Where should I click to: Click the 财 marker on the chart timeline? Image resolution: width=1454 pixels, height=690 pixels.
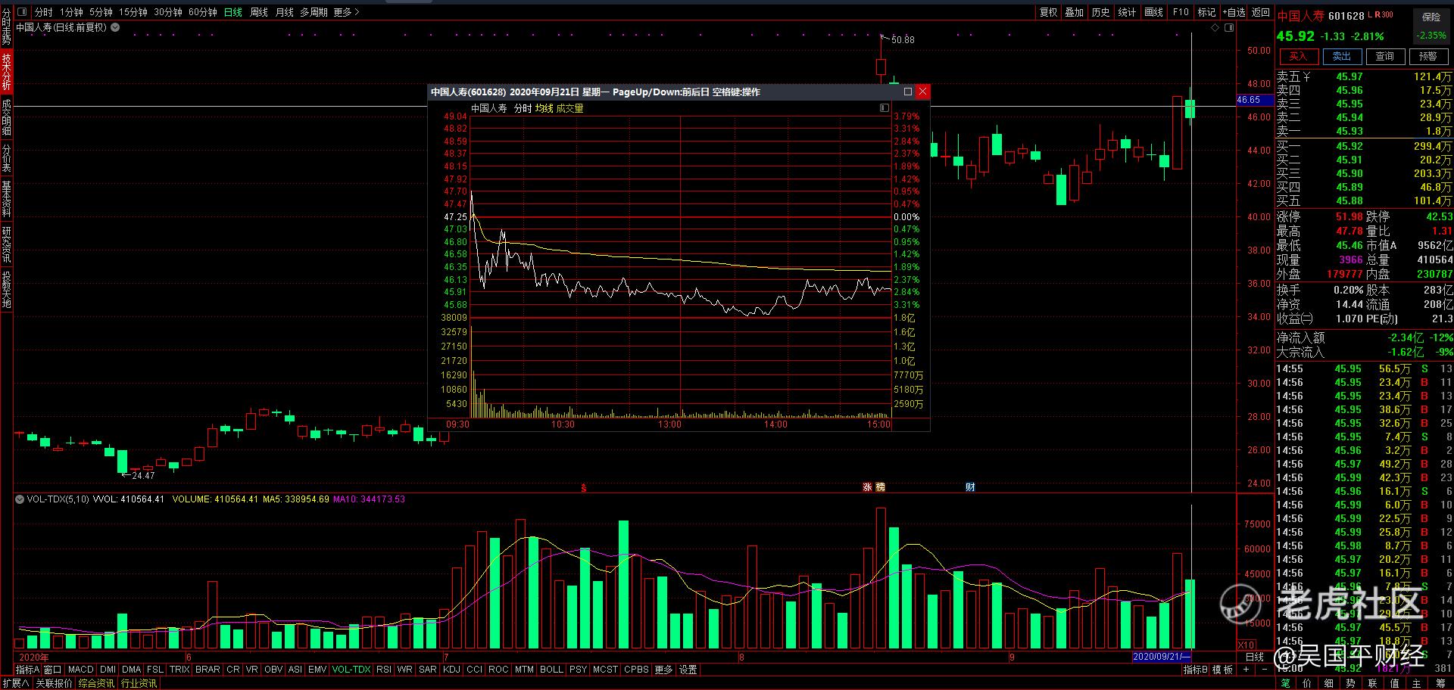tap(970, 486)
